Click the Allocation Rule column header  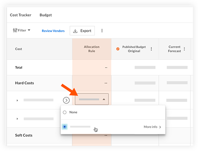(92, 49)
